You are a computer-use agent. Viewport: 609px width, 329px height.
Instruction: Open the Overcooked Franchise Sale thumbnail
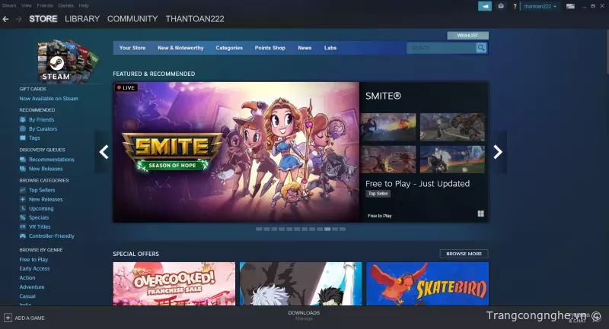click(x=174, y=284)
